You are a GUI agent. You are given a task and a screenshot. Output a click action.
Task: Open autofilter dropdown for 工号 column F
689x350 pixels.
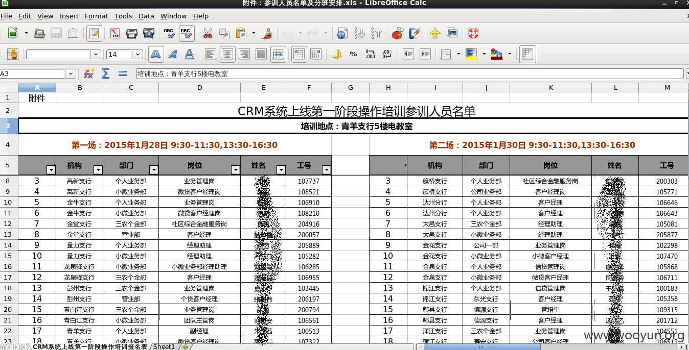(327, 170)
